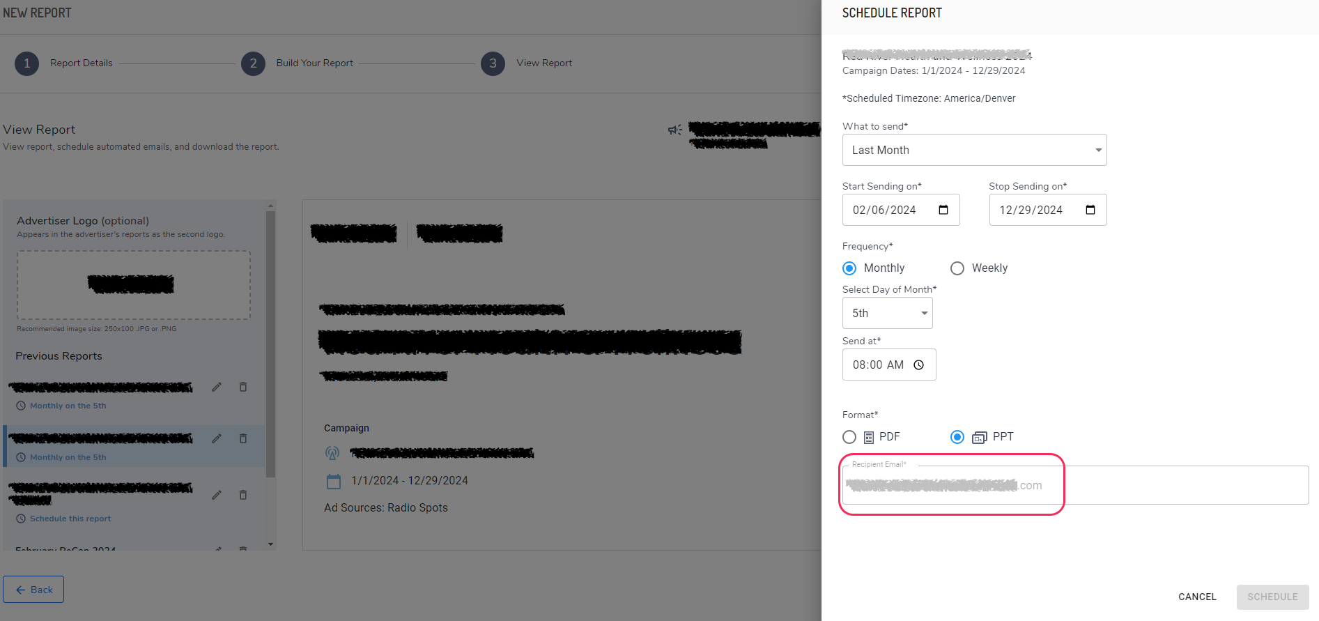1319x621 pixels.
Task: Click the calendar icon next to 1/1/2024 - 12/29/2024
Action: [x=334, y=481]
